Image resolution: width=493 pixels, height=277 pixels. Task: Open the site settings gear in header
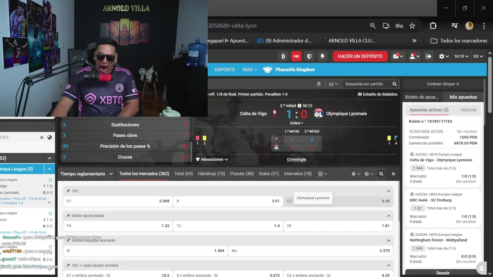tap(444, 56)
